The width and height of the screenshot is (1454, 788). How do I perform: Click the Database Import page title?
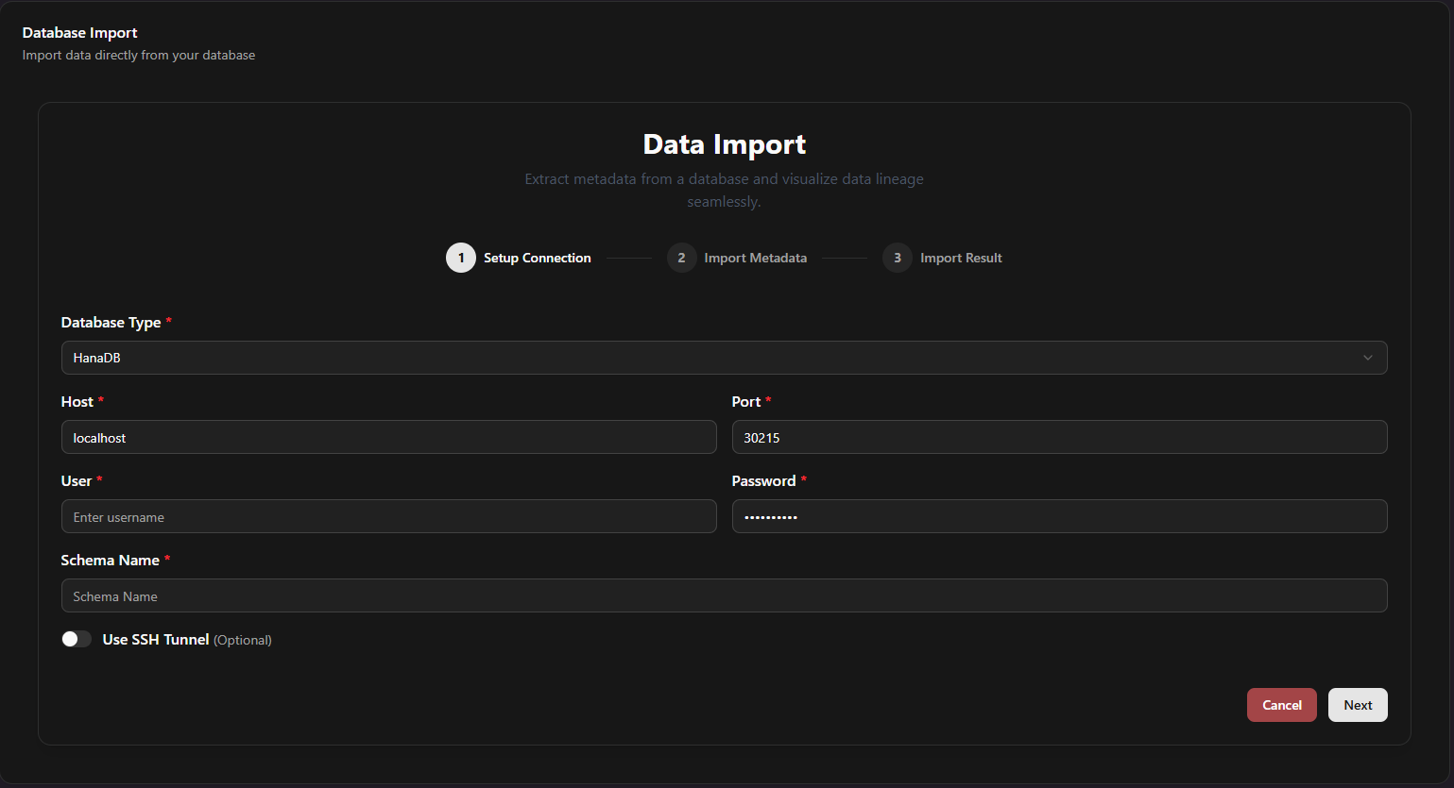[80, 33]
